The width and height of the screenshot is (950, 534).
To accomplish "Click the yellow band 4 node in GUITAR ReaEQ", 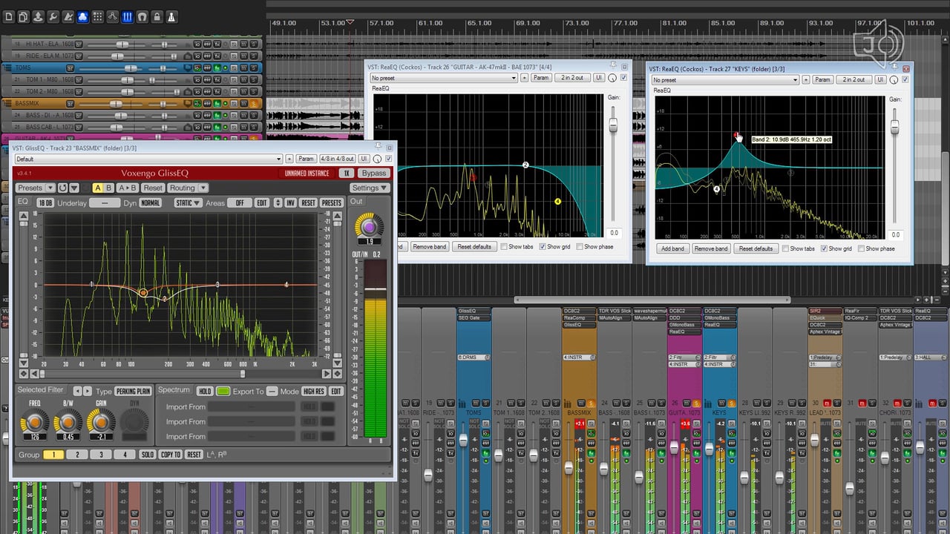I will tap(557, 202).
